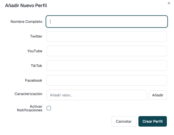
Task: Click the 'Twitter' field label
Action: pyautogui.click(x=36, y=36)
